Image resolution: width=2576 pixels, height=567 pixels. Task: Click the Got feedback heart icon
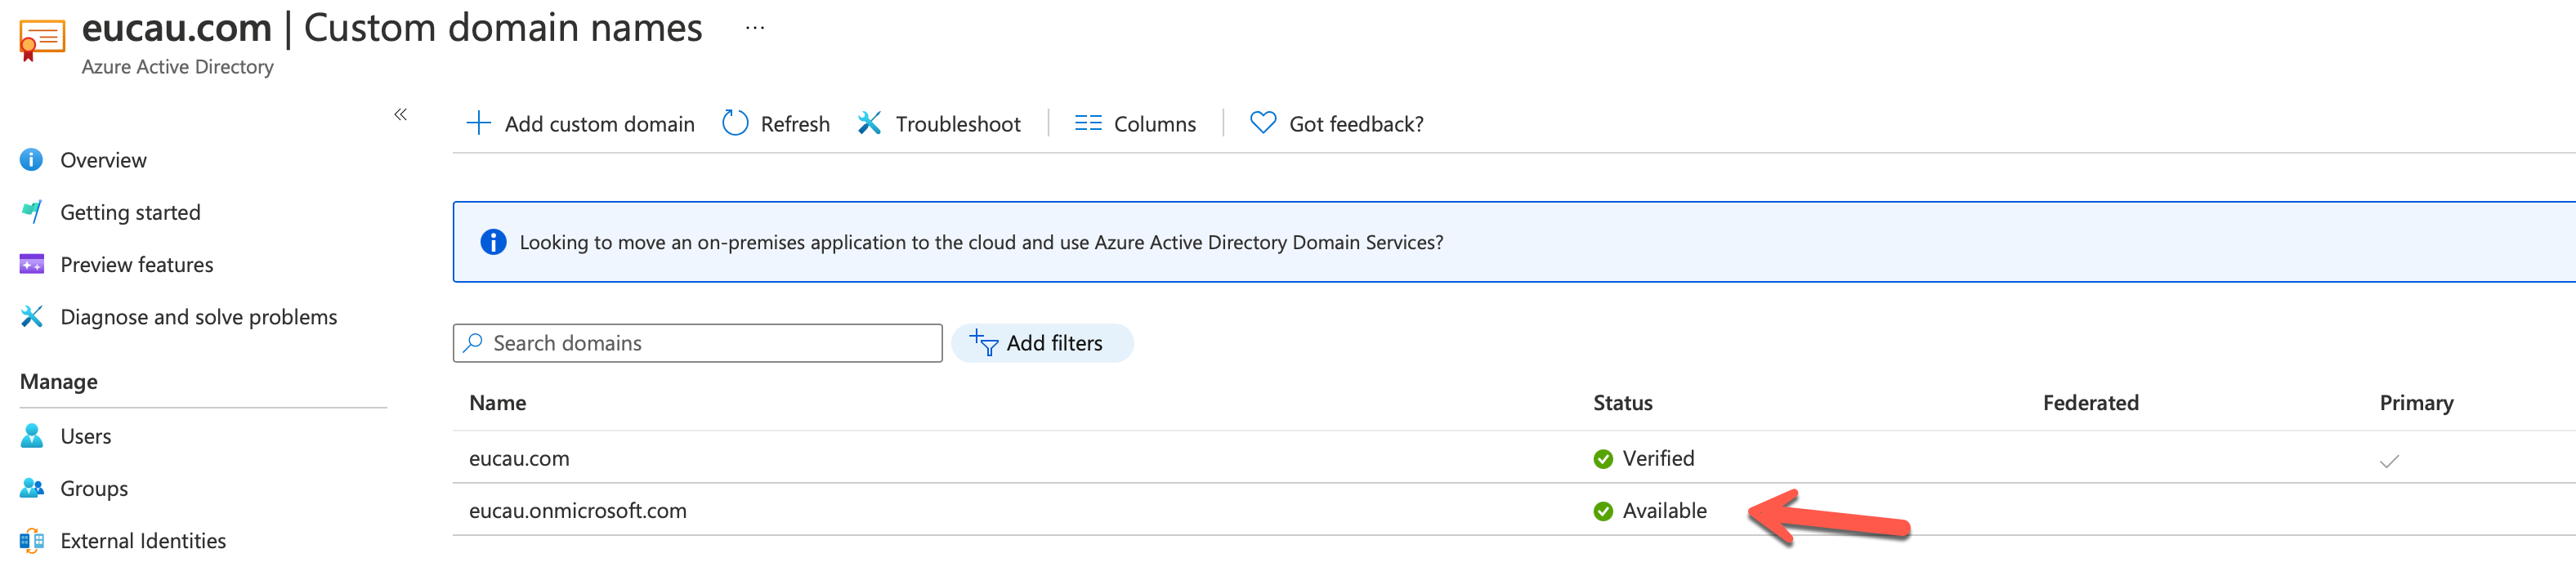pyautogui.click(x=1263, y=123)
